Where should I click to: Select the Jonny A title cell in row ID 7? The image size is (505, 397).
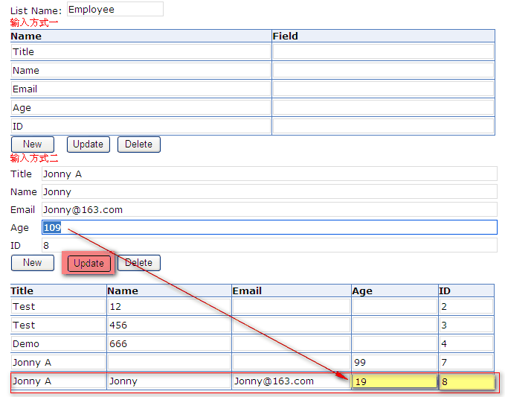(x=58, y=363)
